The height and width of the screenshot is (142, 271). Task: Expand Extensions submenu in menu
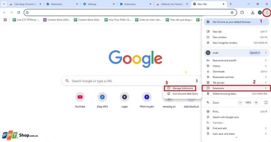click(x=236, y=88)
